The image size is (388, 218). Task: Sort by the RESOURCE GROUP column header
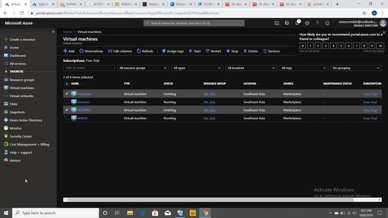point(215,84)
